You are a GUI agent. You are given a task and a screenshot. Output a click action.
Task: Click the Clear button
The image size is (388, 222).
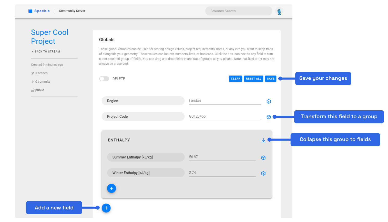tap(236, 79)
